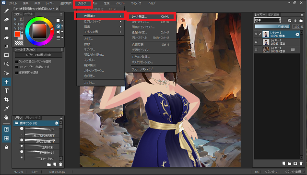This screenshot has height=175, width=307.
Task: Activate the Hand pan tool
Action: 6,117
